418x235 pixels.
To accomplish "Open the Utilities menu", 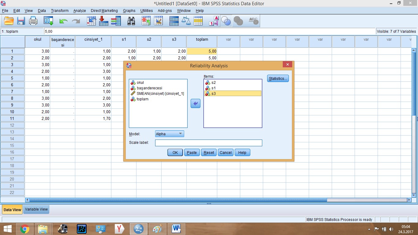I will tap(147, 10).
